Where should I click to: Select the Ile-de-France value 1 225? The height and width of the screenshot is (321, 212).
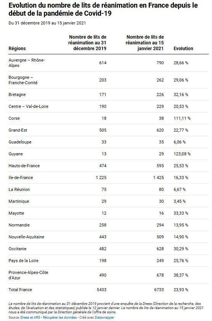[101, 178]
